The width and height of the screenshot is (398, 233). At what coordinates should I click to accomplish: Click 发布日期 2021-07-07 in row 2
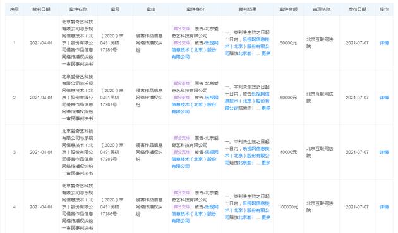pyautogui.click(x=357, y=98)
